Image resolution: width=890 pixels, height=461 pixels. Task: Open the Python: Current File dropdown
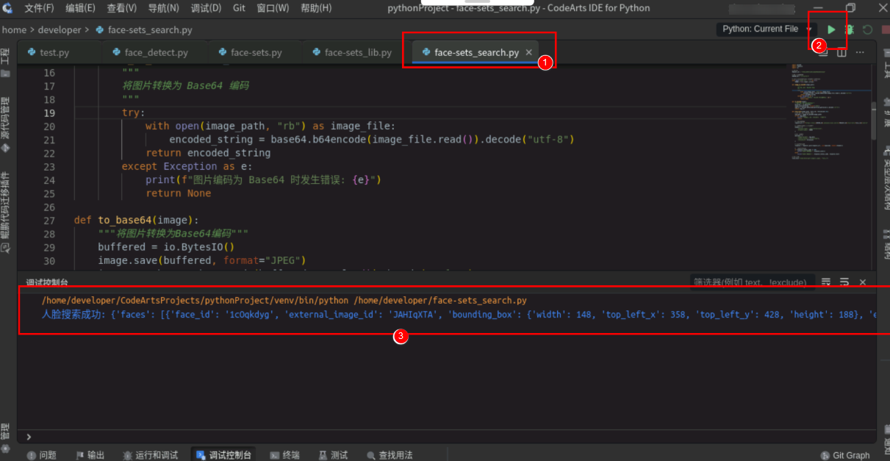764,29
